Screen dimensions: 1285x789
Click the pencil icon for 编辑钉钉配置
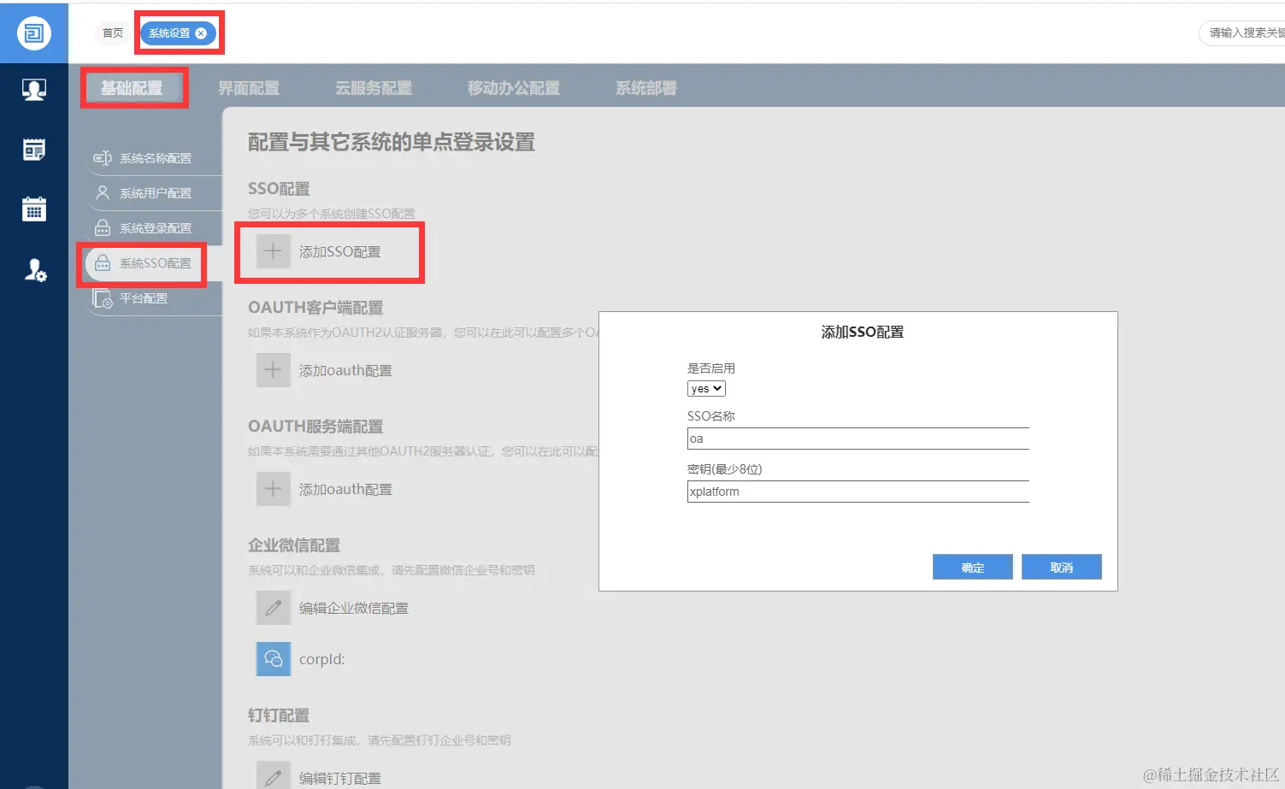pos(274,775)
